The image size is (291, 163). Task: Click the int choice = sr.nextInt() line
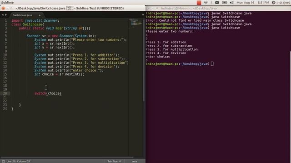click(x=59, y=74)
